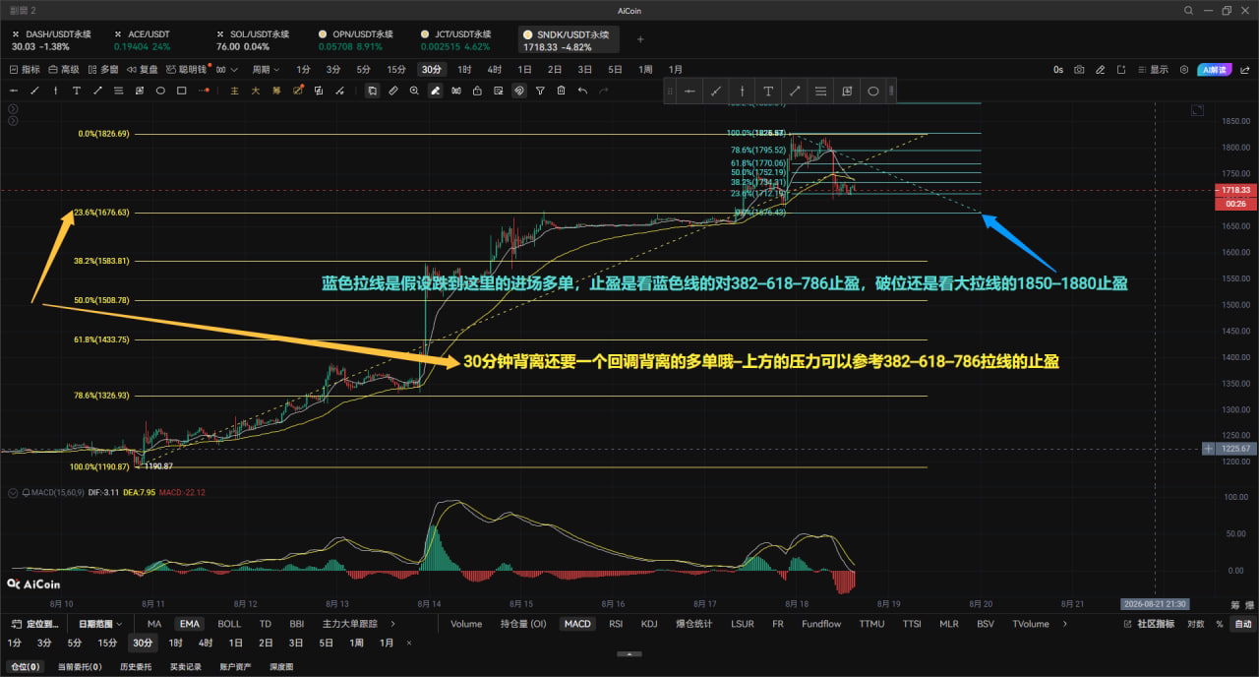Click the 定位到 locate dropdown
Screen dimensions: 1259x677
[x=35, y=624]
